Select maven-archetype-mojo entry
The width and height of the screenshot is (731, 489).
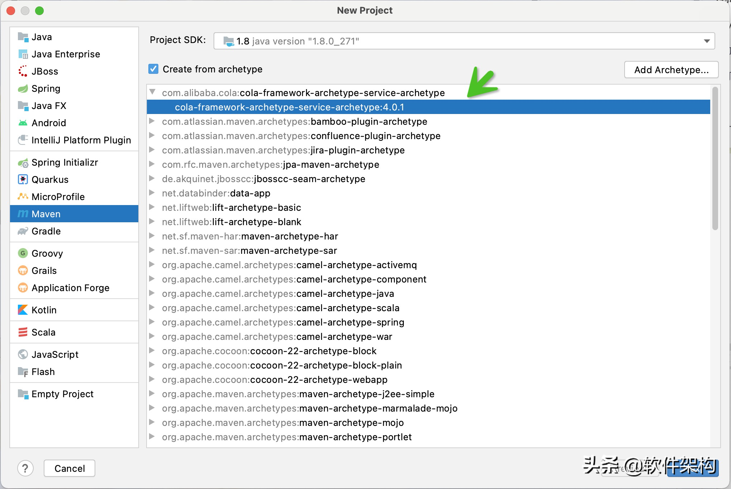(x=428, y=423)
